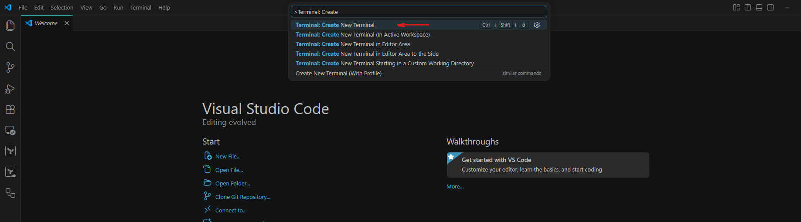Open the View menu
The width and height of the screenshot is (801, 222).
click(86, 7)
